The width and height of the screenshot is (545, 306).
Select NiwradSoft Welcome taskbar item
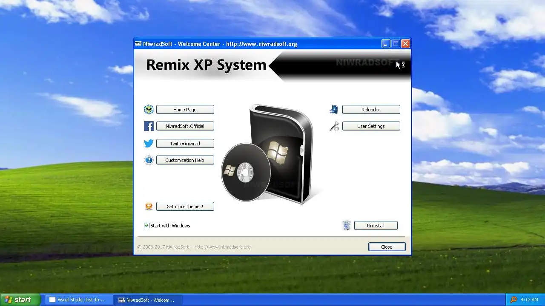pos(148,300)
